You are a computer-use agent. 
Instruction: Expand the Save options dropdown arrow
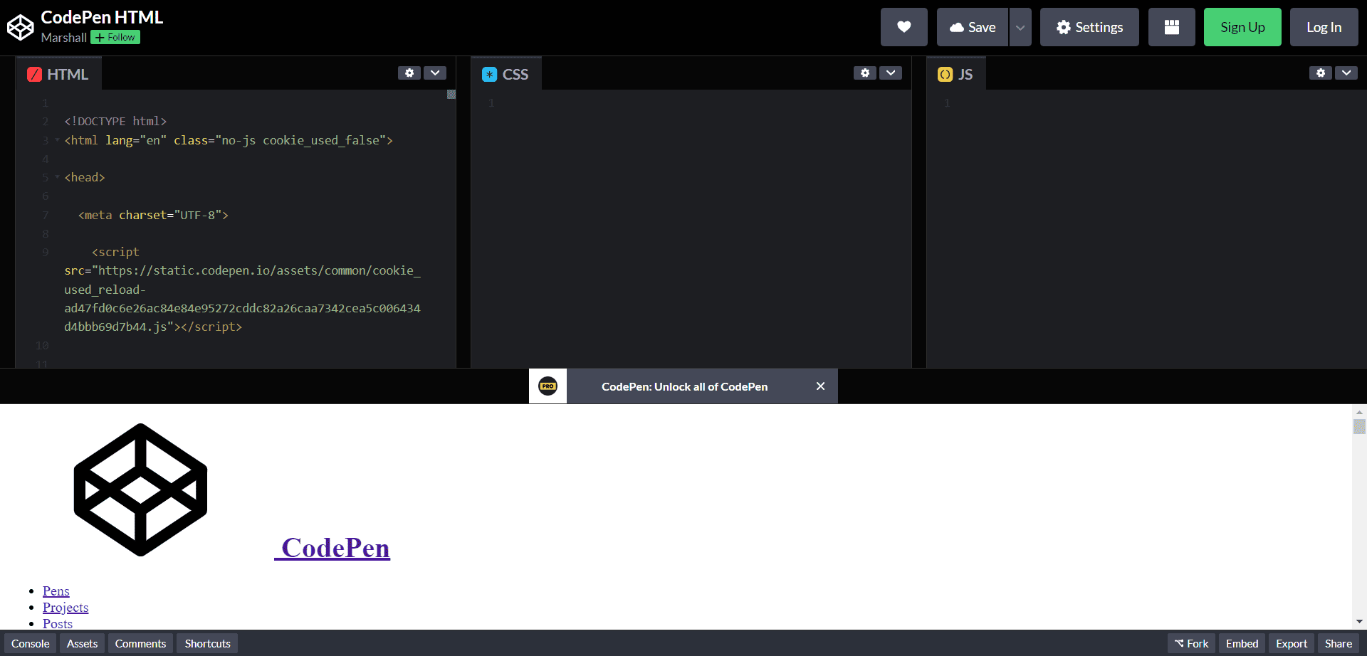(1020, 27)
